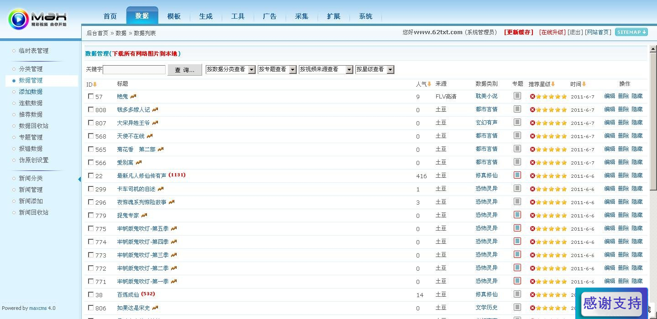This screenshot has height=319, width=657.
Task: Open 新闻管理 in the sidebar
Action: (31, 190)
